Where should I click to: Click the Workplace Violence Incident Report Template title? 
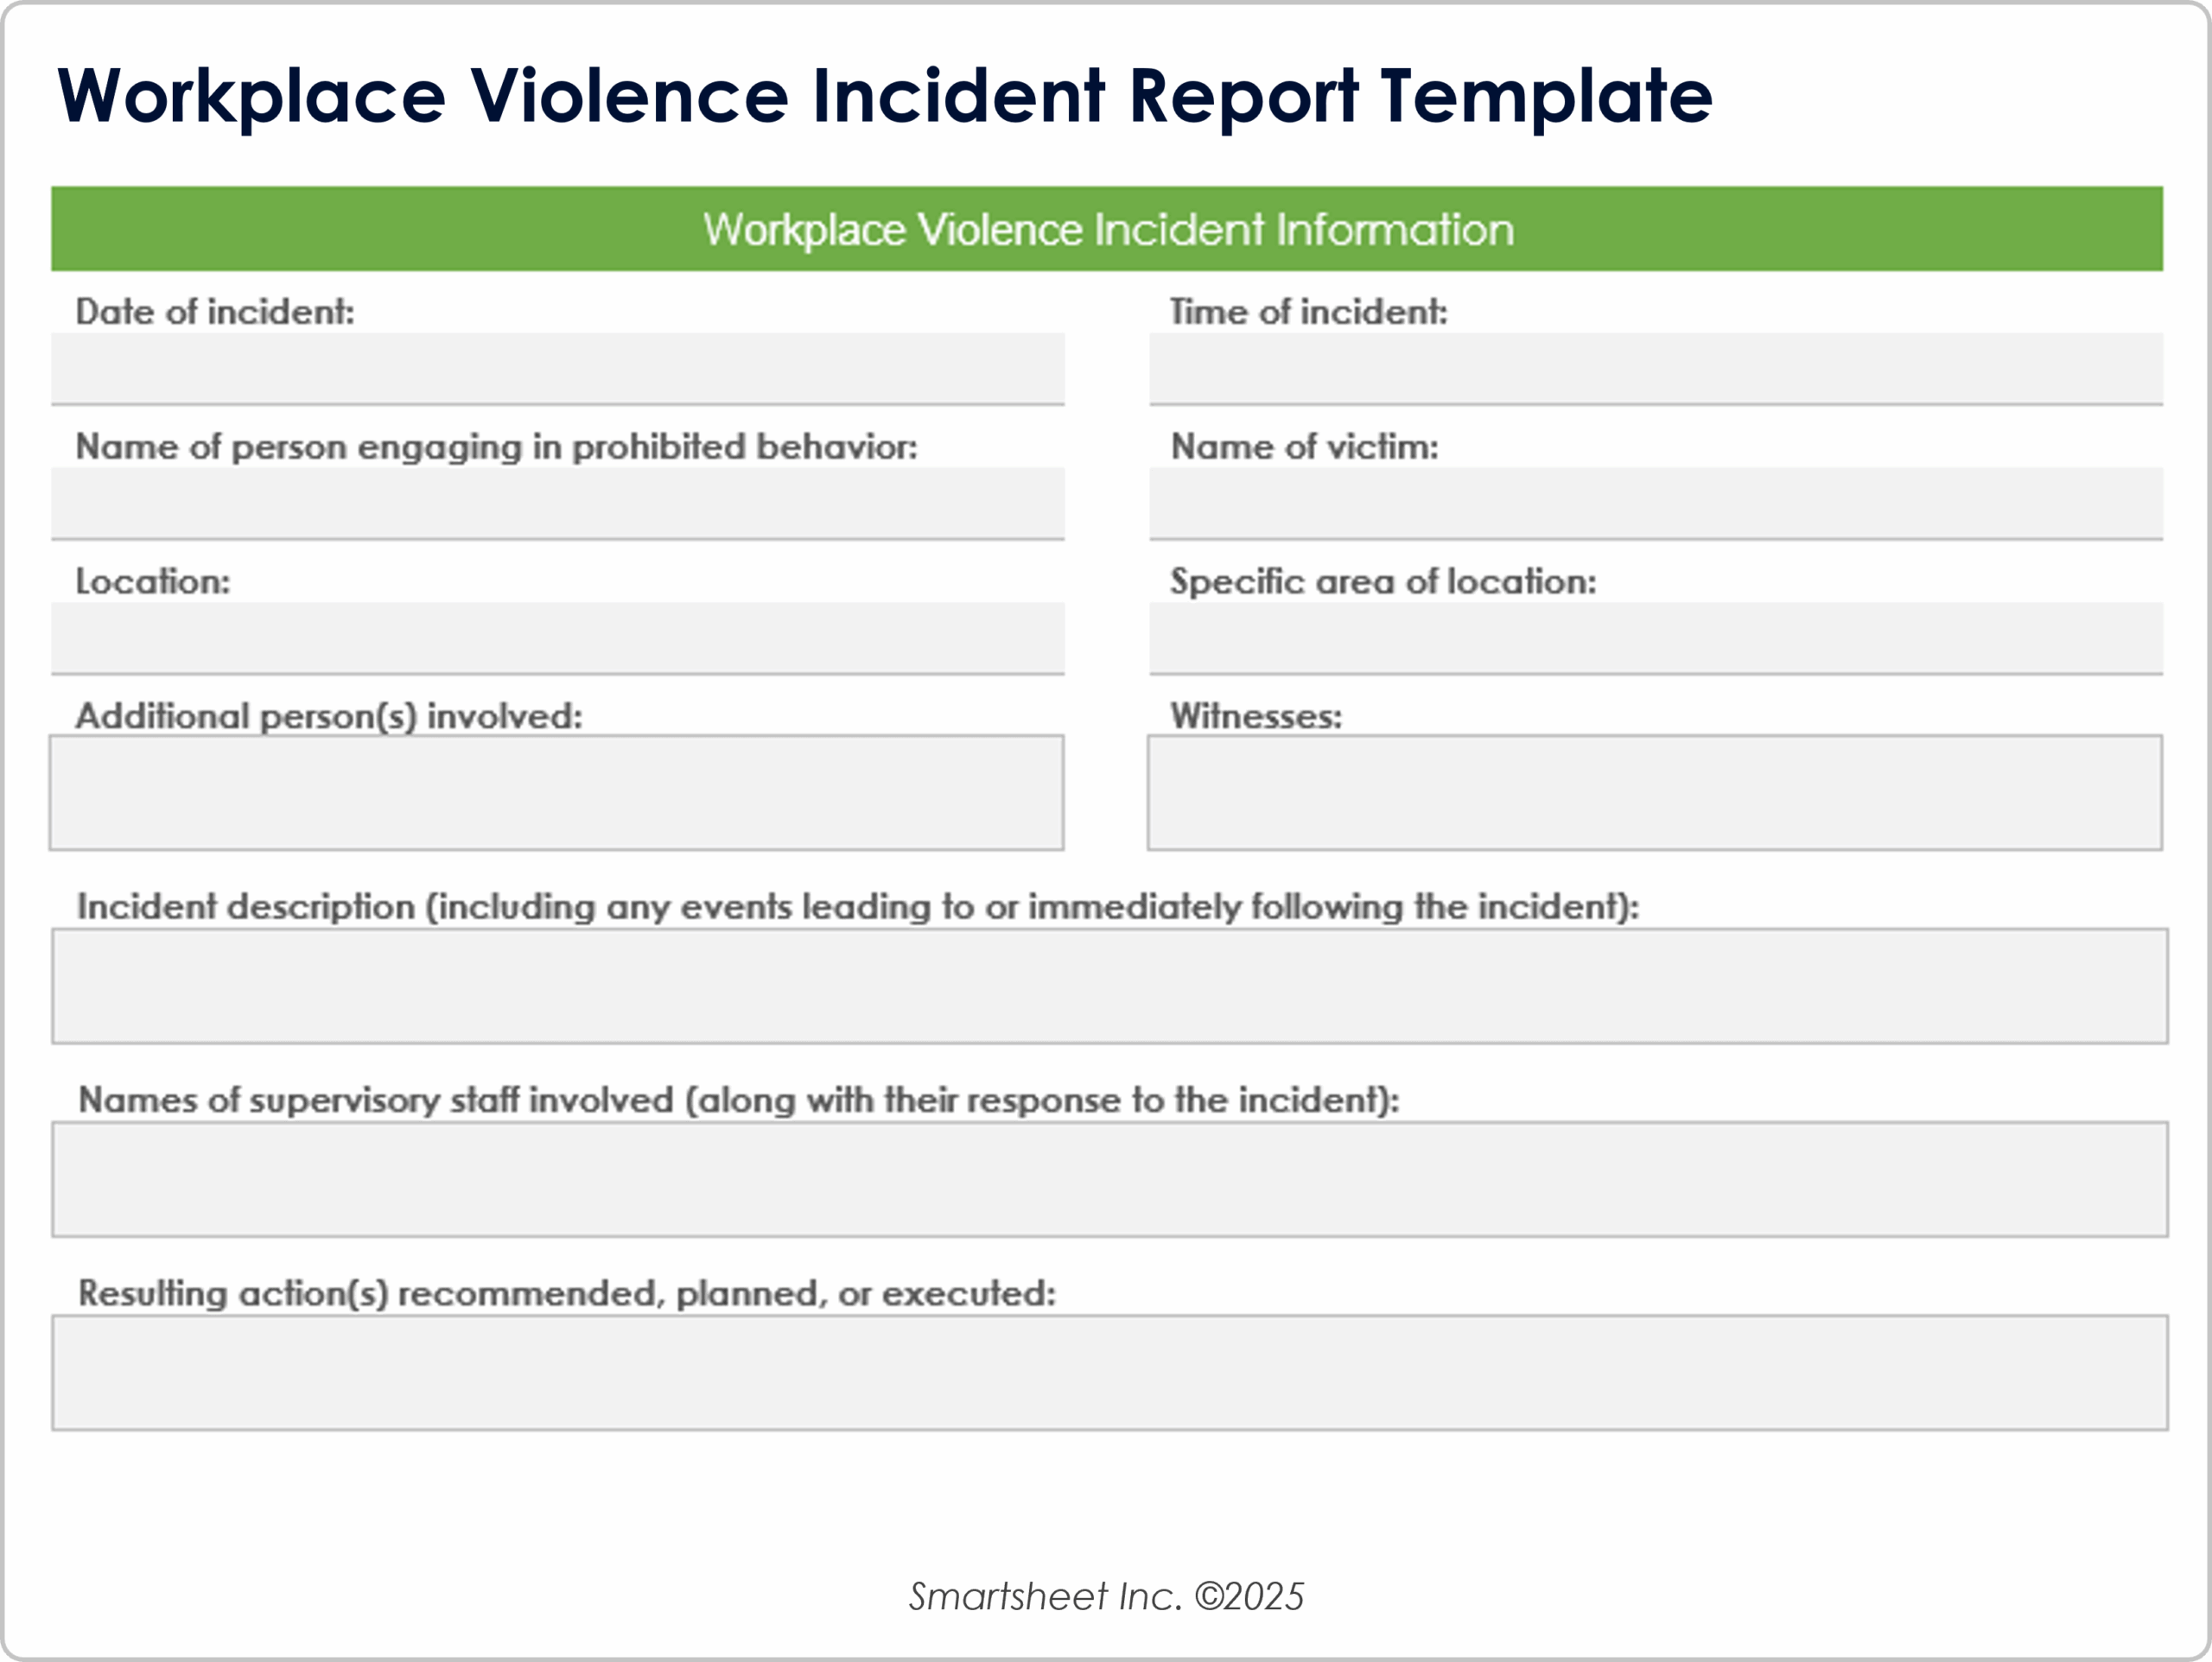point(884,96)
